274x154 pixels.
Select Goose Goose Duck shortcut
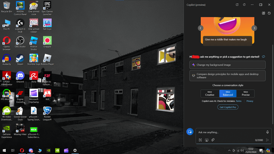[20, 113]
